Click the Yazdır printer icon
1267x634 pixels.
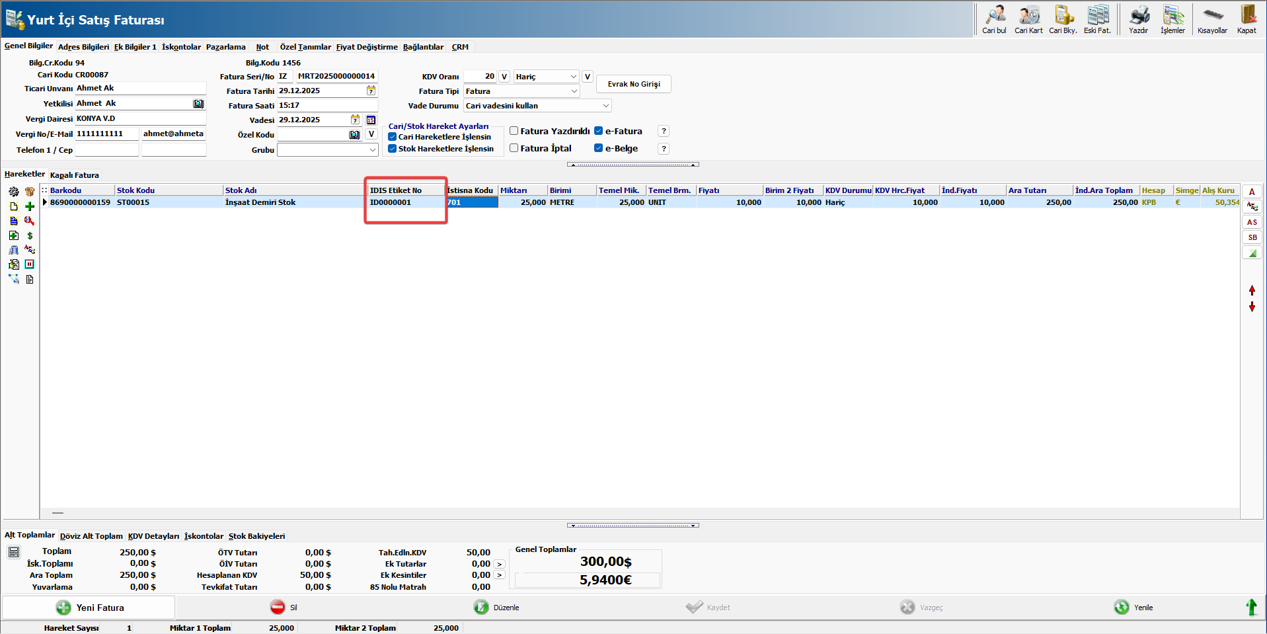(x=1138, y=19)
